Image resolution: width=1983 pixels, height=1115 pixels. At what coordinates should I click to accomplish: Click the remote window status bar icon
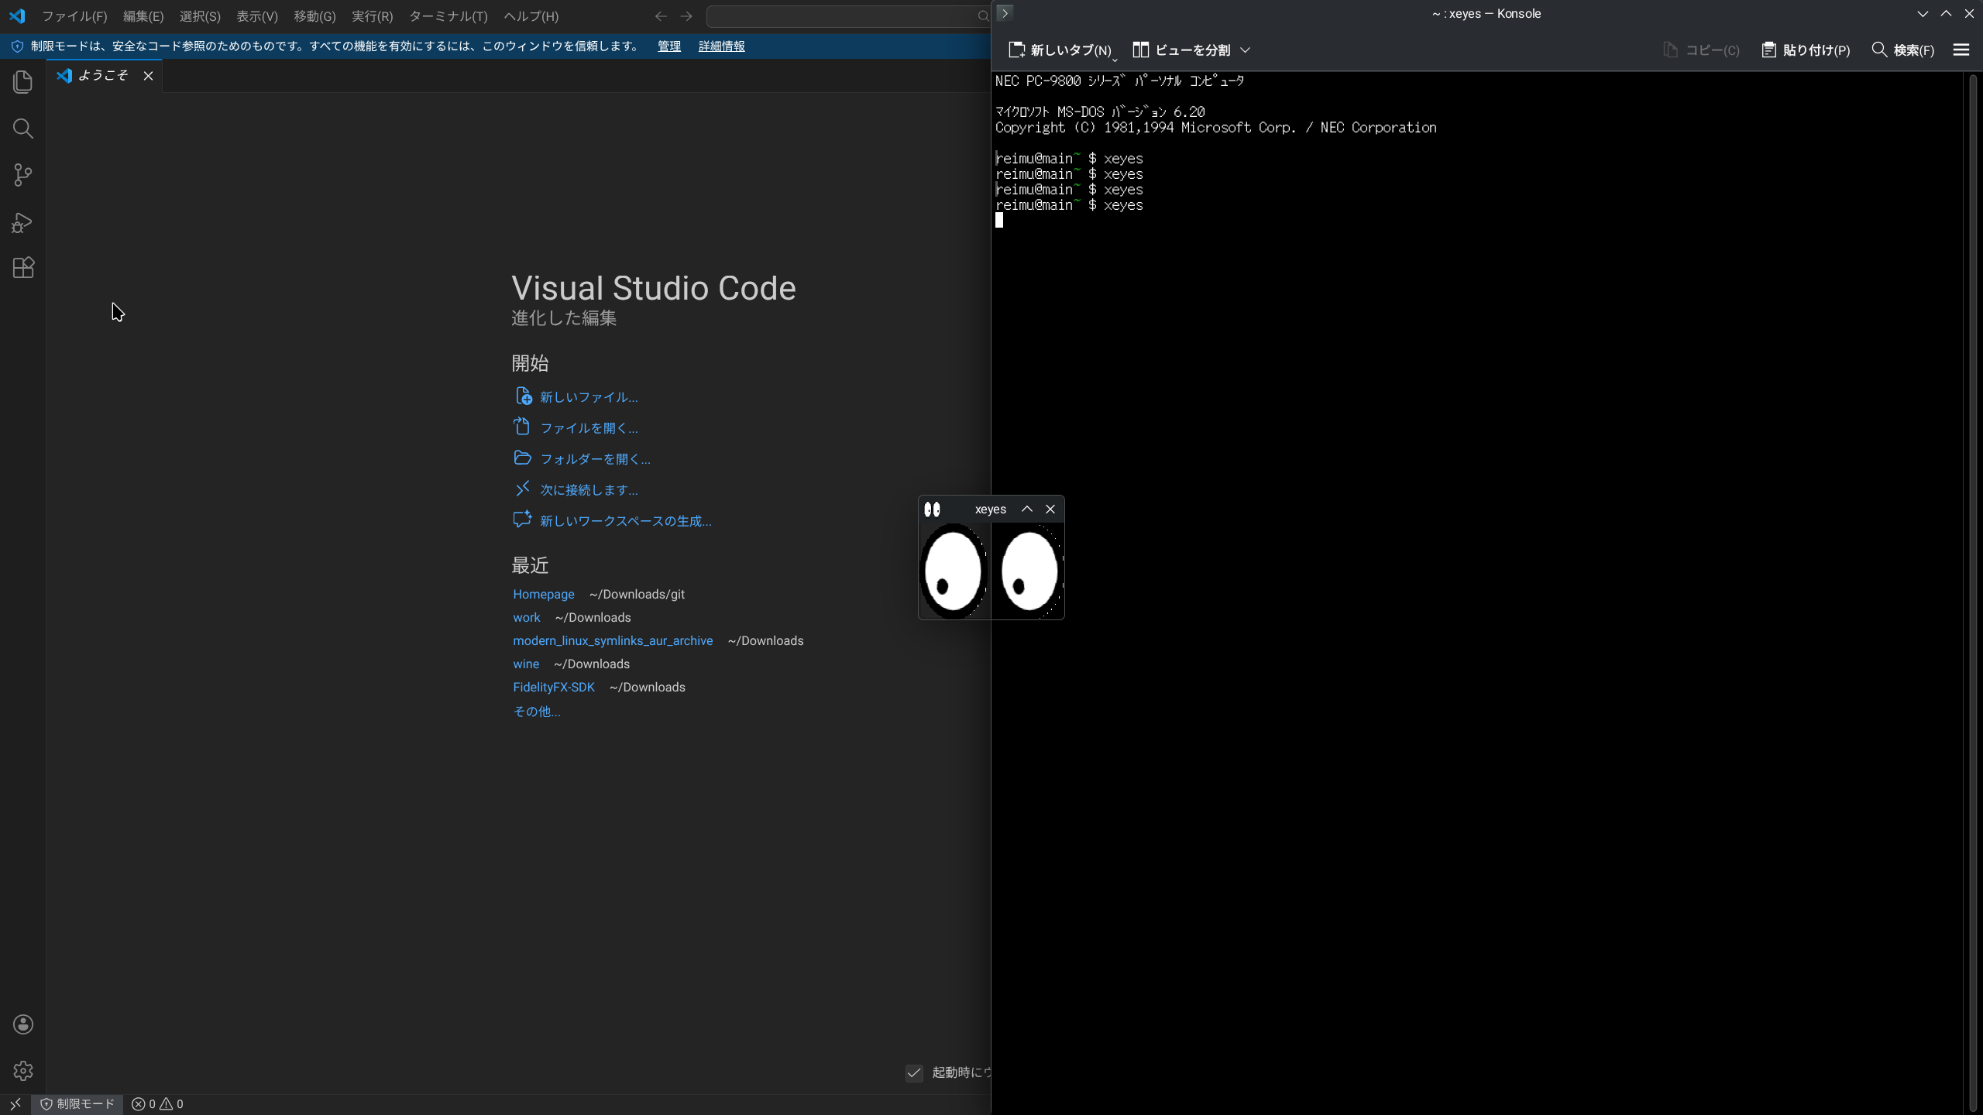15,1104
